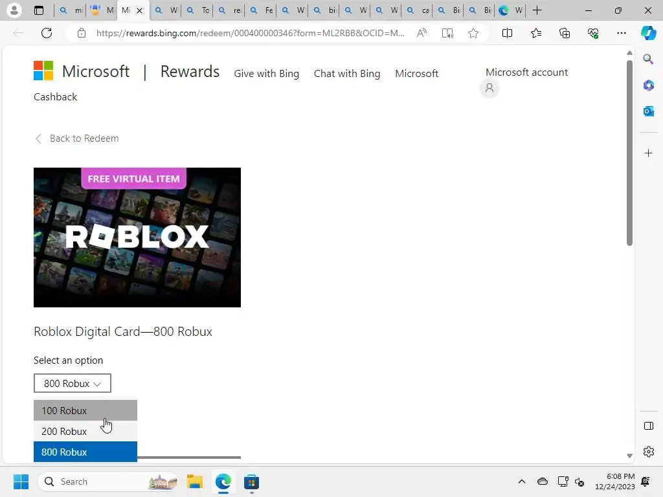Open the sidebar settings gear icon
The width and height of the screenshot is (663, 497).
(648, 452)
